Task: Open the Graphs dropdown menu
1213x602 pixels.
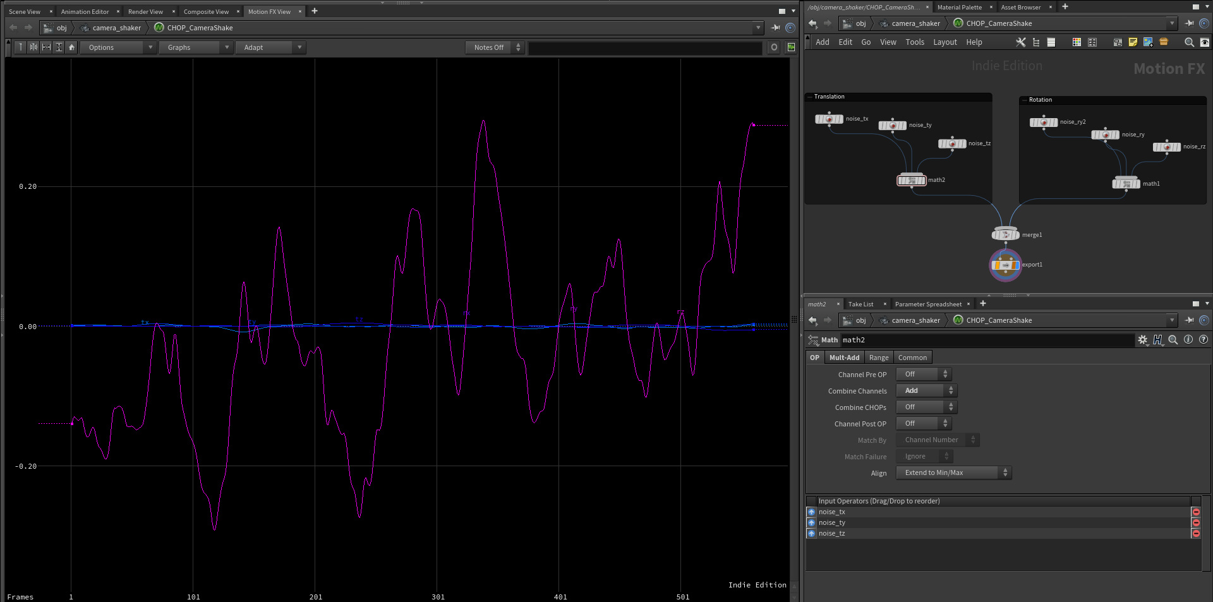Action: (196, 47)
